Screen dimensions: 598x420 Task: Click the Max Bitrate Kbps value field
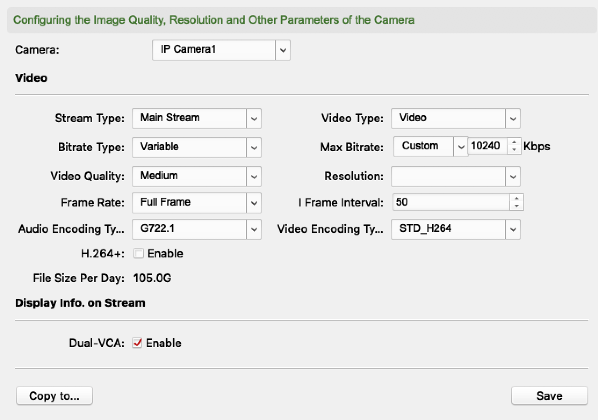(487, 146)
